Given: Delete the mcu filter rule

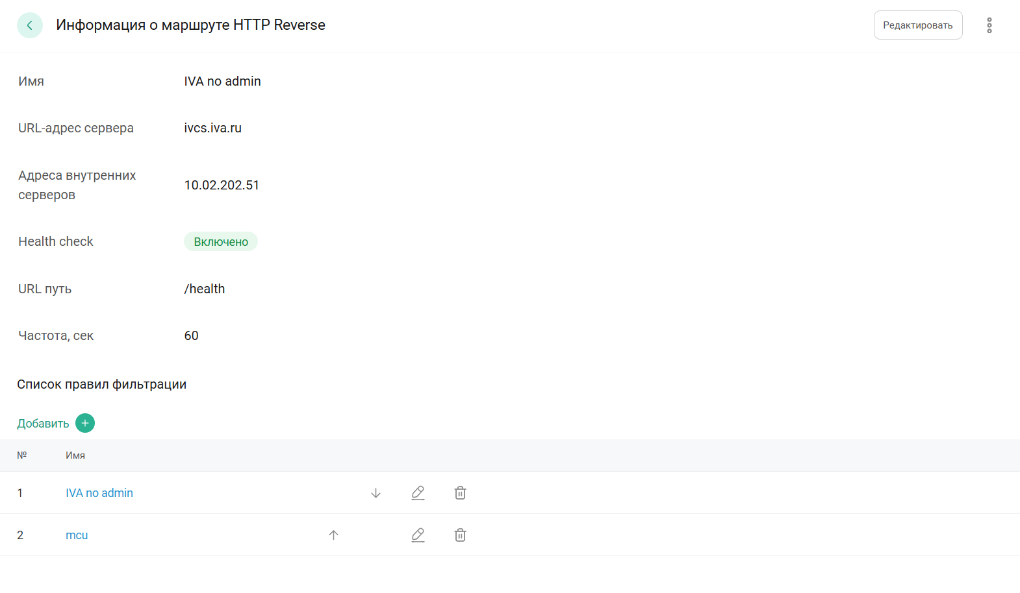Looking at the screenshot, I should point(460,535).
